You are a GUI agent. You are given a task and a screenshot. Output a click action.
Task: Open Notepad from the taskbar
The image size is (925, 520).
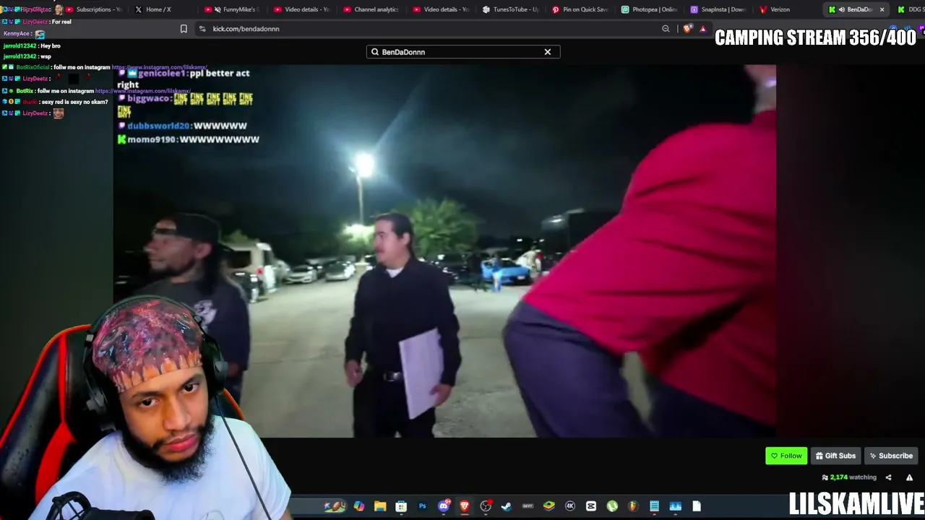(654, 506)
